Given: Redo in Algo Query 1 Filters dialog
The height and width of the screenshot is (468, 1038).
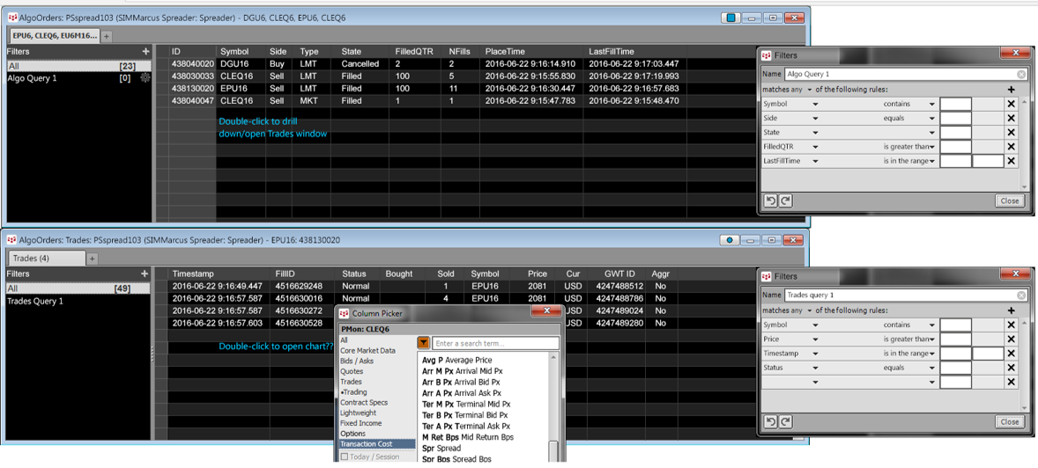Looking at the screenshot, I should click(x=786, y=201).
